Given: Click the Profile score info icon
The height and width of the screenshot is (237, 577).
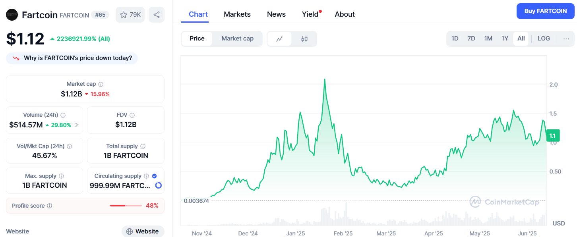Looking at the screenshot, I should pos(50,206).
